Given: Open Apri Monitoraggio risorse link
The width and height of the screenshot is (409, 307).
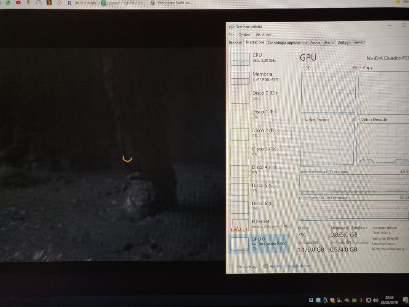Looking at the screenshot, I should click(x=287, y=266).
